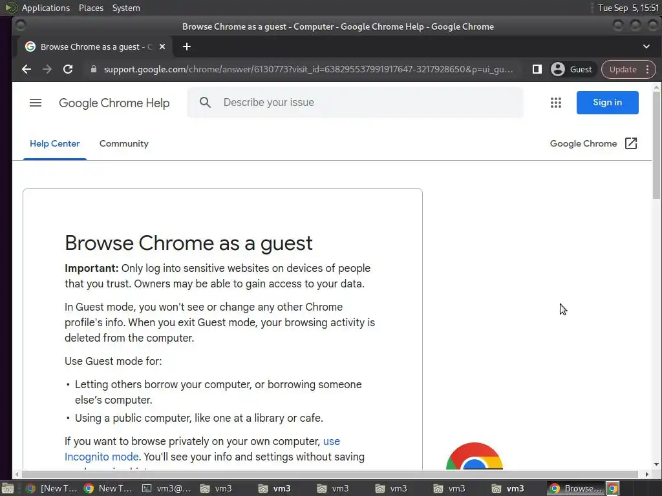
Task: Open the Guest profile menu
Action: point(572,69)
